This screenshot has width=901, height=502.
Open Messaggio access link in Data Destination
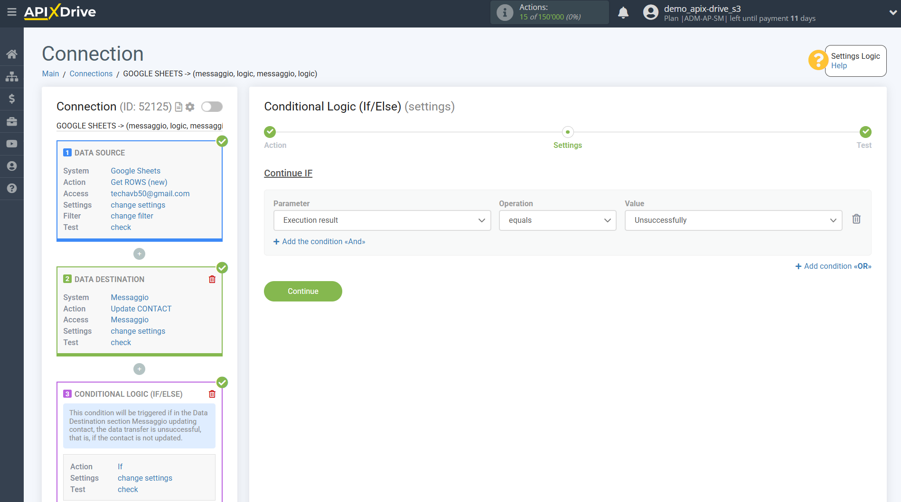130,319
